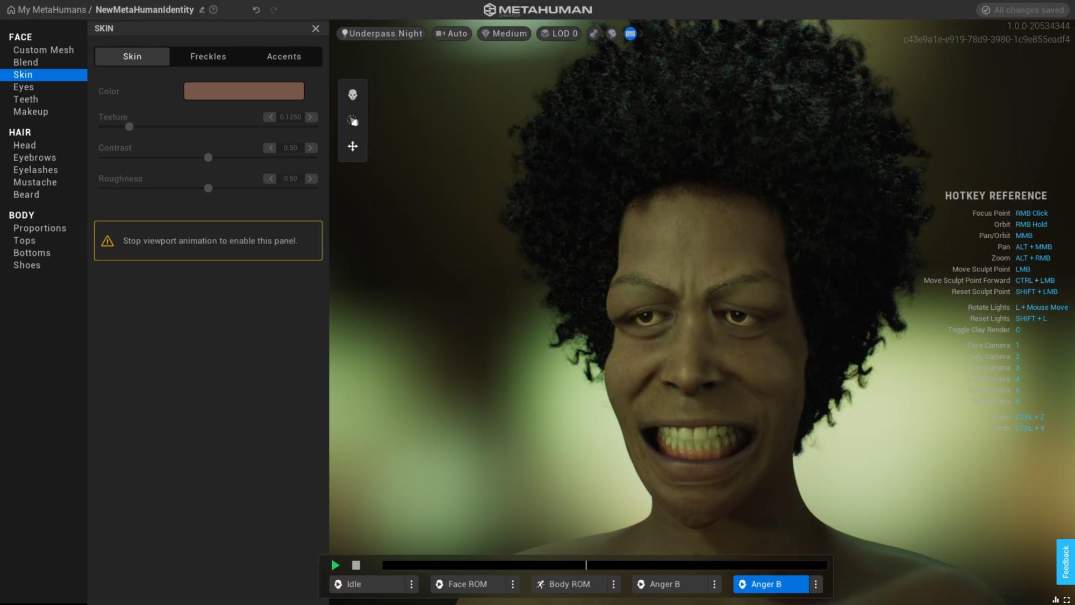This screenshot has height=605, width=1075.
Task: Open the Underpass Night lighting dropdown
Action: point(382,33)
